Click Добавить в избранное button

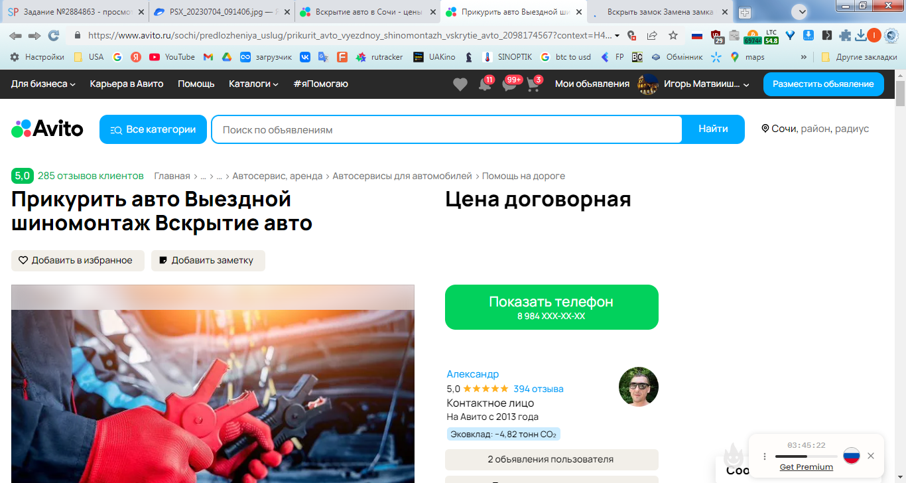78,261
